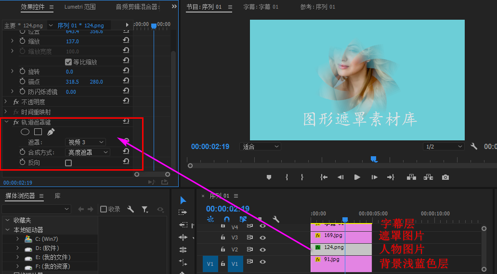Toggle sync lock for track V2
The height and width of the screenshot is (274, 497).
pyautogui.click(x=250, y=249)
